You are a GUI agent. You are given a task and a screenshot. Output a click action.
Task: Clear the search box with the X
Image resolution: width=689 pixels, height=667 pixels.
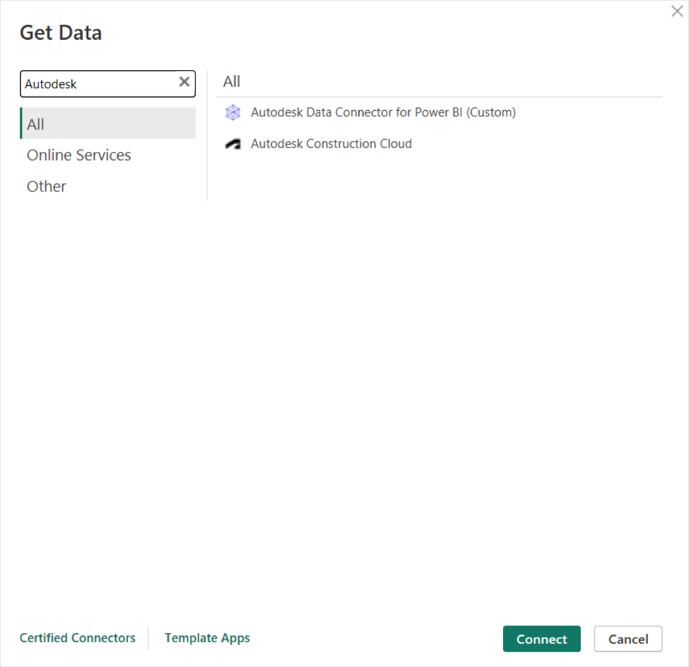click(x=184, y=82)
